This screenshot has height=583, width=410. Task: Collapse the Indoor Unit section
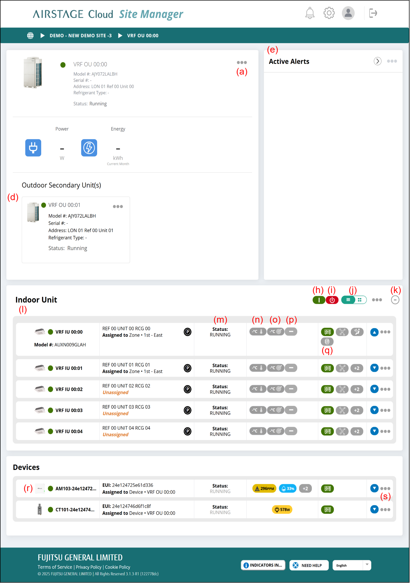click(395, 300)
